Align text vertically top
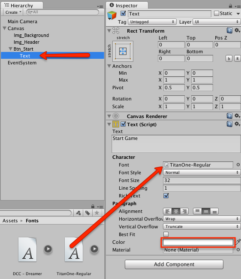The image size is (241, 279). (197, 211)
